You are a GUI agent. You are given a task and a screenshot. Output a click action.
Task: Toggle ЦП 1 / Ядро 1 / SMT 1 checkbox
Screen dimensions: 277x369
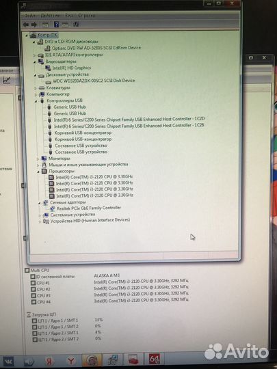pos(34,320)
